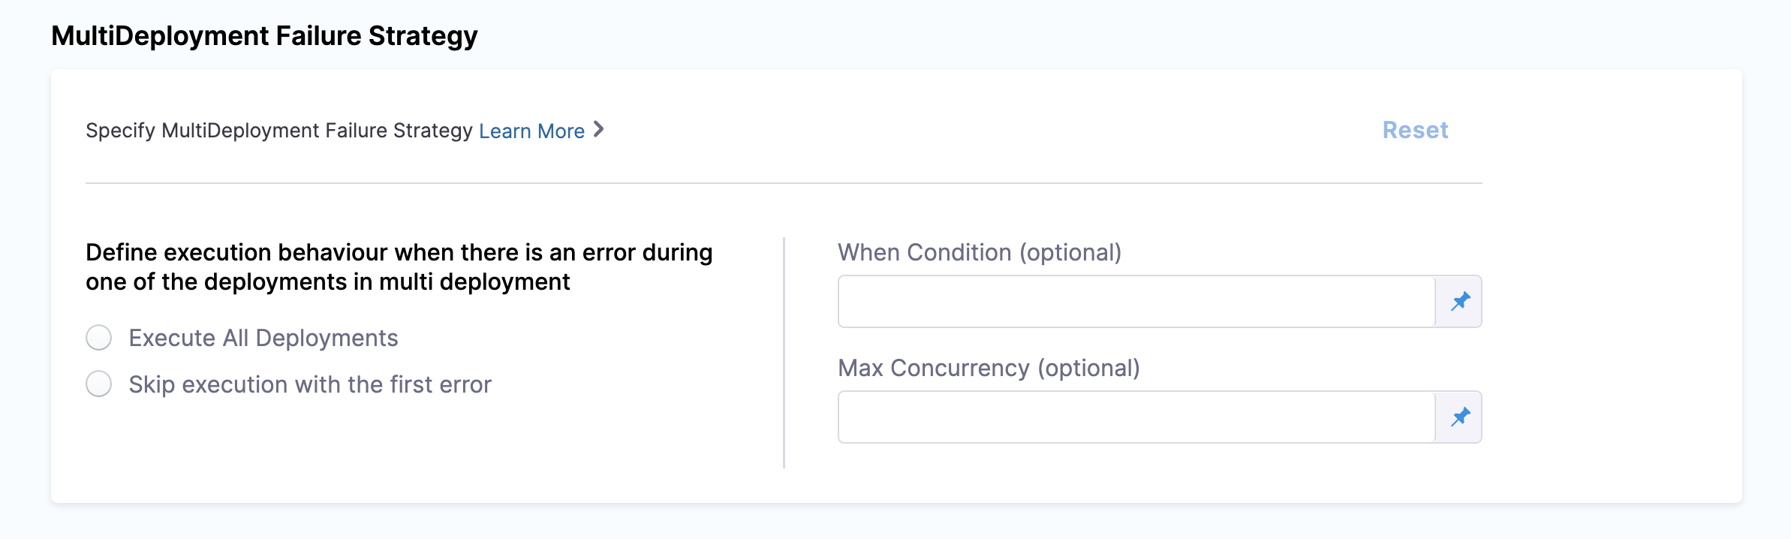This screenshot has width=1791, height=539.
Task: Click 'Skip execution with the first error' label text
Action: point(310,384)
